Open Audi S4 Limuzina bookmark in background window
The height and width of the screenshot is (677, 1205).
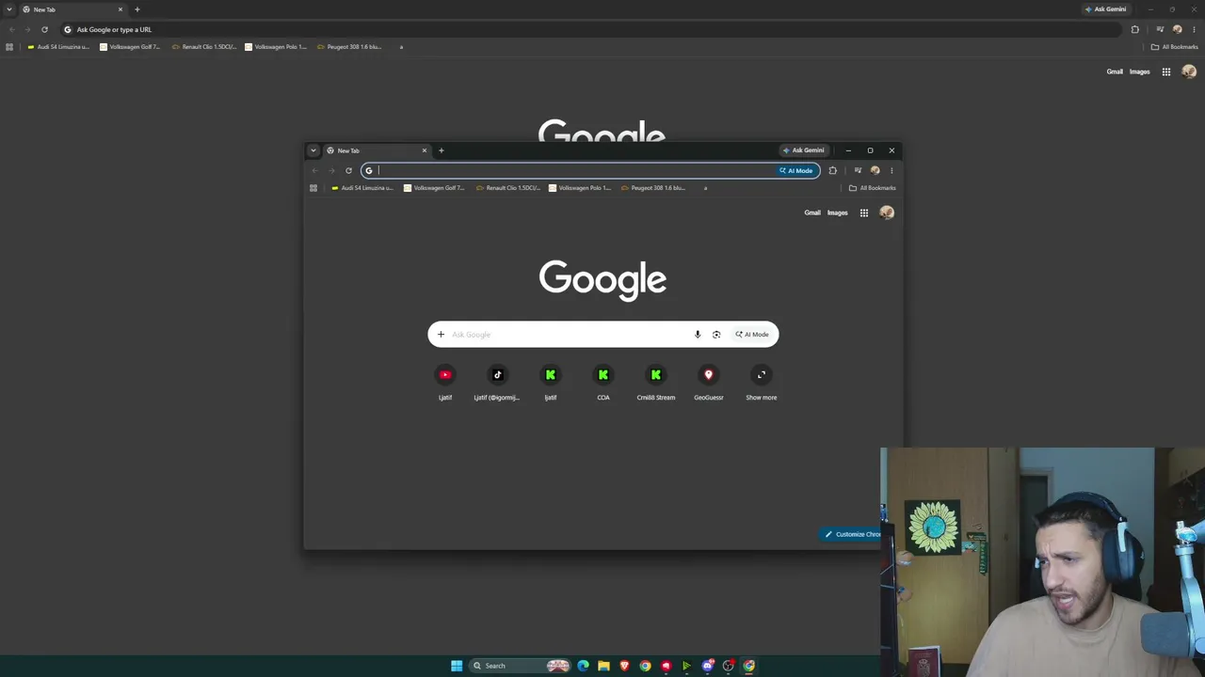pyautogui.click(x=58, y=47)
